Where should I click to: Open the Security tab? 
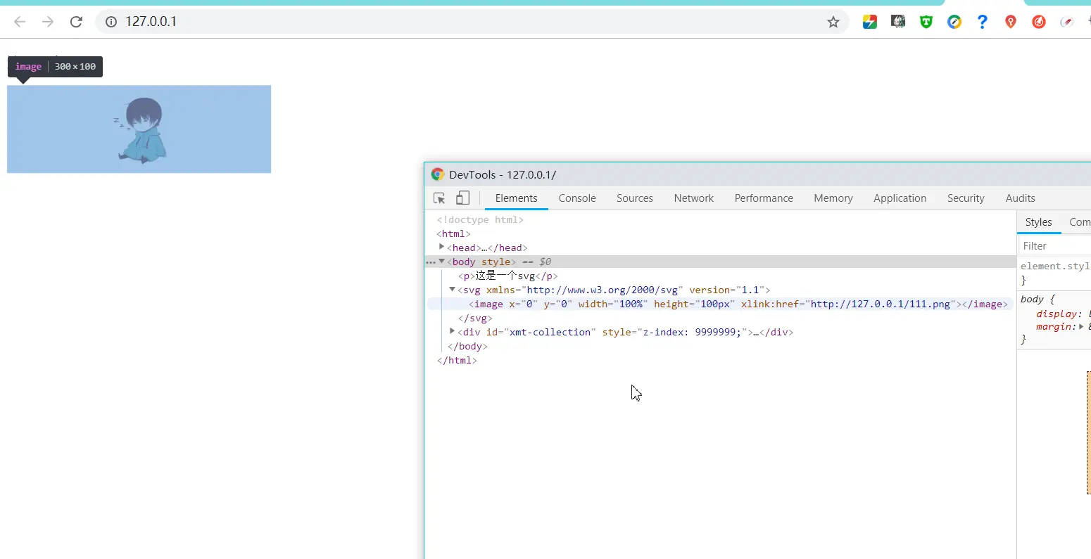(x=966, y=198)
